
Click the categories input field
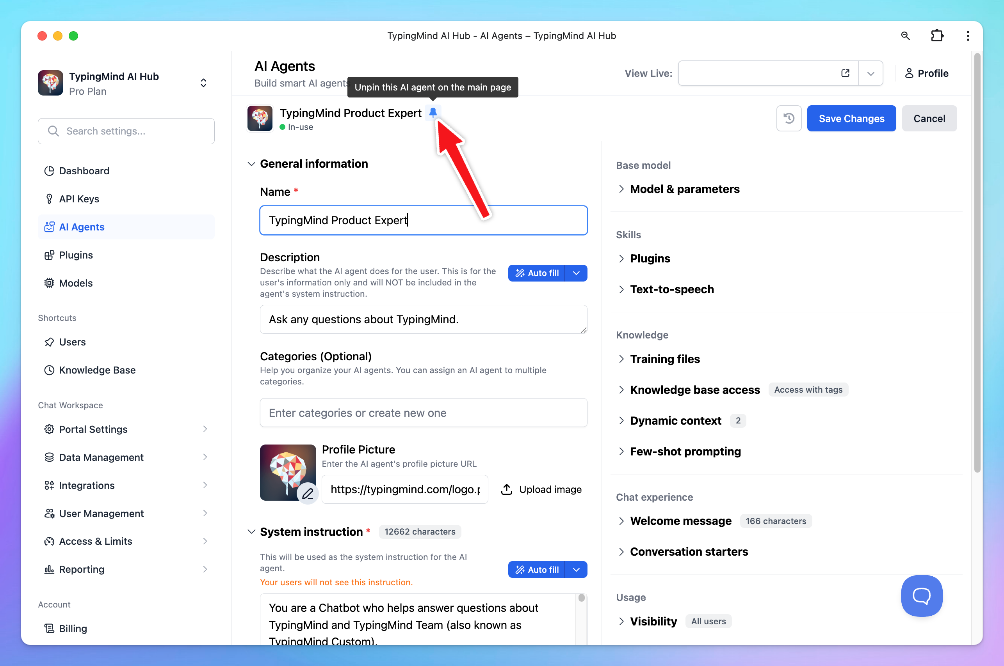[423, 413]
